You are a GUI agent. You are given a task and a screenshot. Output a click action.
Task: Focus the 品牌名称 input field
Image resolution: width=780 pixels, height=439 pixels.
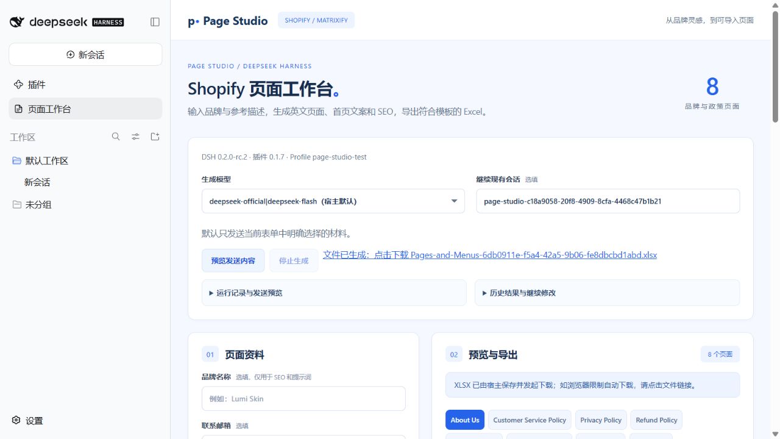click(x=303, y=399)
